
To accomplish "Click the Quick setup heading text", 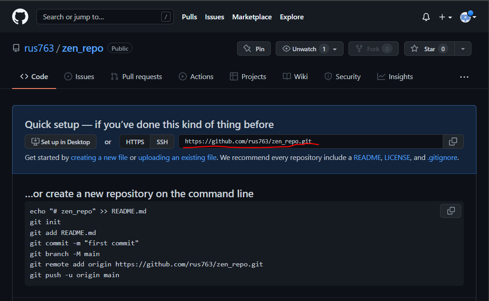I will coord(150,124).
